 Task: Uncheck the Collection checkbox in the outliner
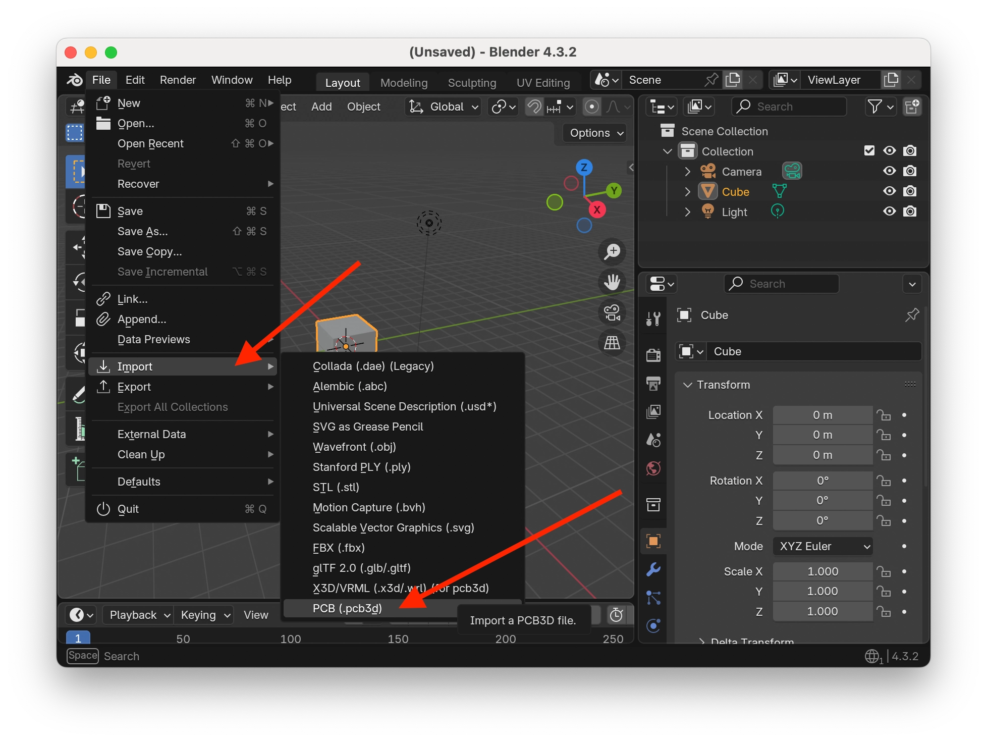pyautogui.click(x=868, y=150)
